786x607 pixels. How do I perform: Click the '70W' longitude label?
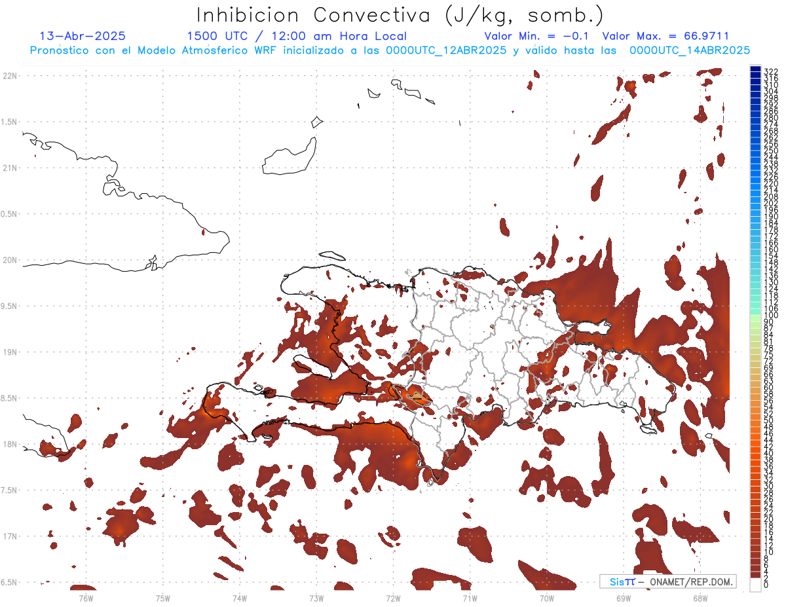[547, 597]
